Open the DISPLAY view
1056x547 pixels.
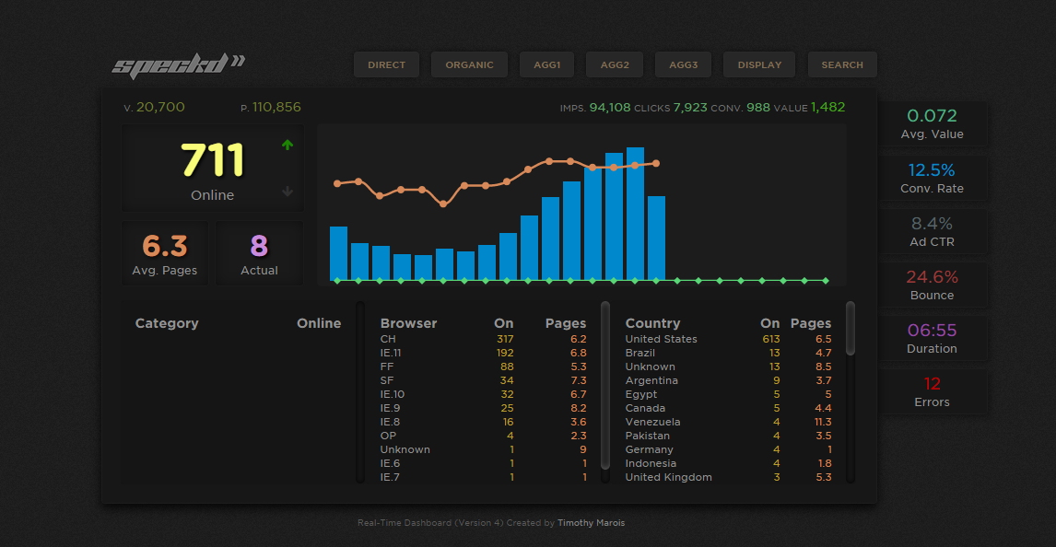click(758, 64)
